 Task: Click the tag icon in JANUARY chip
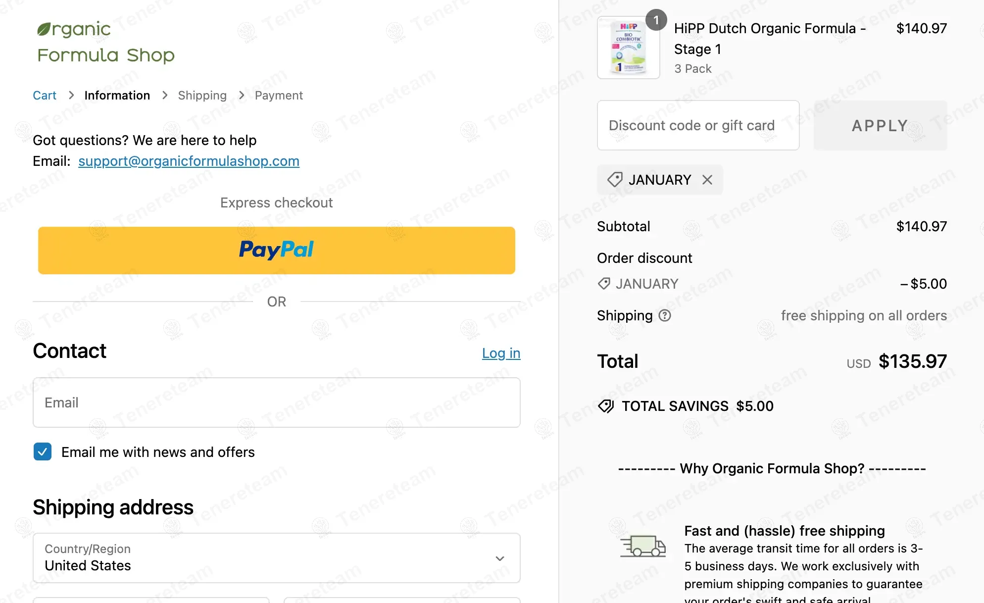point(615,180)
